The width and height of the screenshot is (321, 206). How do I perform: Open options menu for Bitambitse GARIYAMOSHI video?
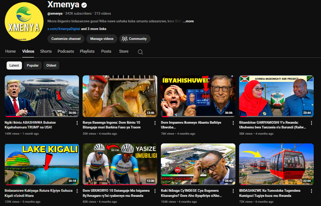pyautogui.click(x=311, y=123)
